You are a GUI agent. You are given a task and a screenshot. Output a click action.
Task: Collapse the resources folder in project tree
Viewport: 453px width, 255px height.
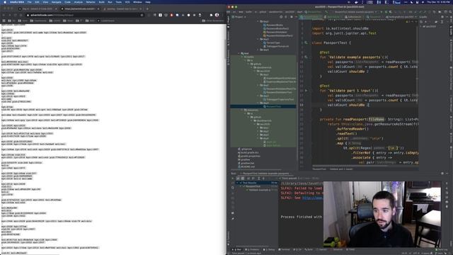[242, 110]
